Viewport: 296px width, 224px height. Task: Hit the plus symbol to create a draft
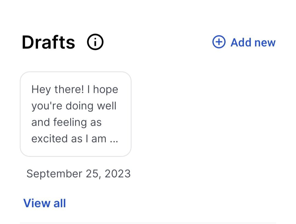click(x=219, y=42)
